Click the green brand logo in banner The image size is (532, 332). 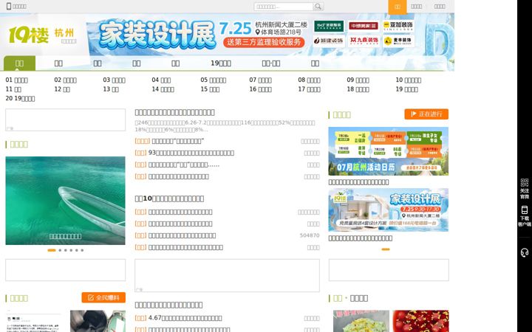328,26
